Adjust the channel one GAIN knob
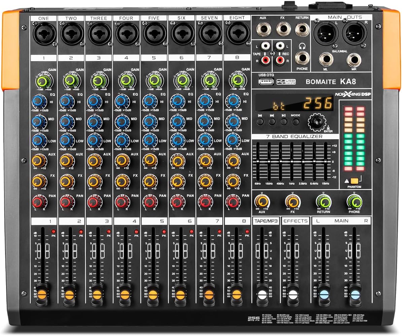Image resolution: width=402 pixels, height=336 pixels. [42, 81]
